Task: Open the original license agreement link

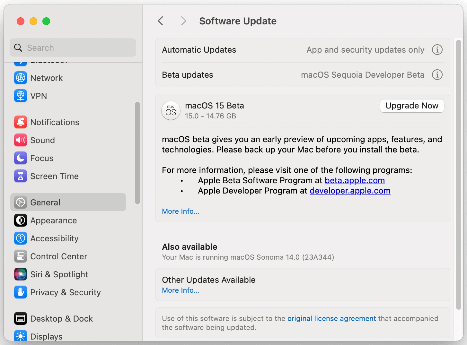Action: coord(331,318)
